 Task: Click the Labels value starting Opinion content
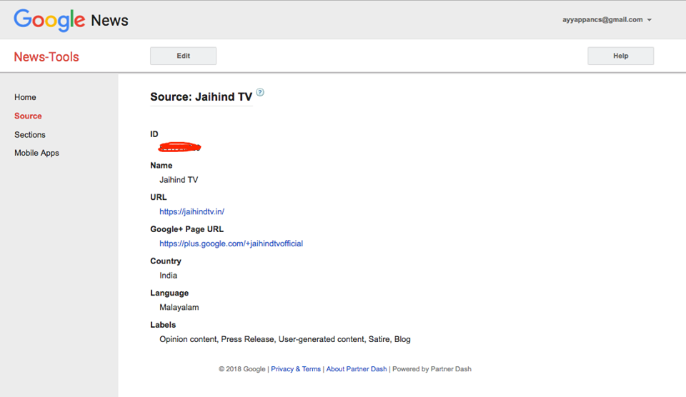pyautogui.click(x=285, y=339)
